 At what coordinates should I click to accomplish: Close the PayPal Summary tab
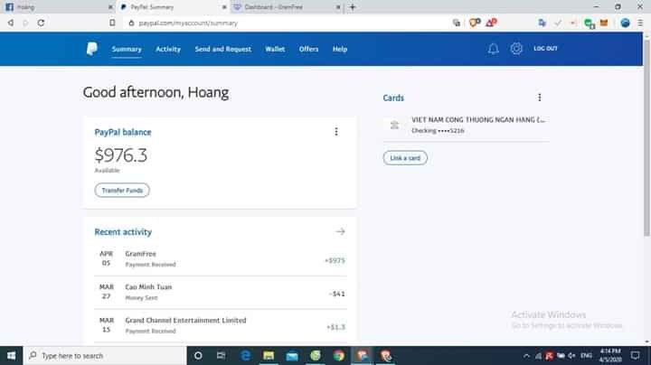coord(224,7)
